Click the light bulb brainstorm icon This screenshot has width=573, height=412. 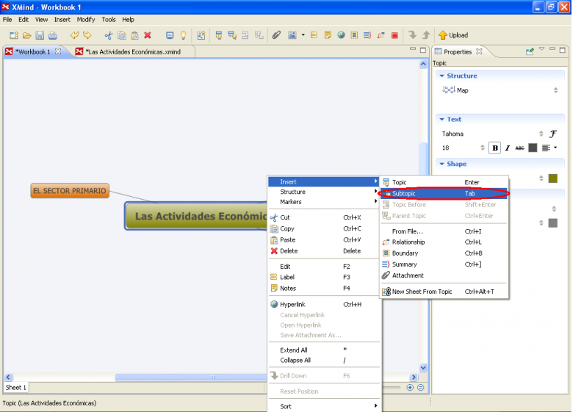183,35
